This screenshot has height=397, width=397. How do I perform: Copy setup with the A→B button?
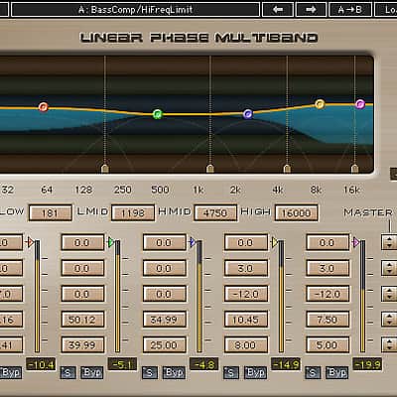[x=349, y=10]
